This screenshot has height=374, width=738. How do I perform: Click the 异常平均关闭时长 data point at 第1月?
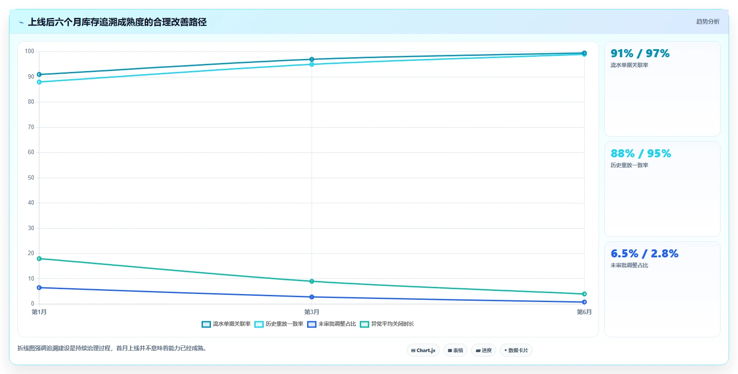coord(39,259)
